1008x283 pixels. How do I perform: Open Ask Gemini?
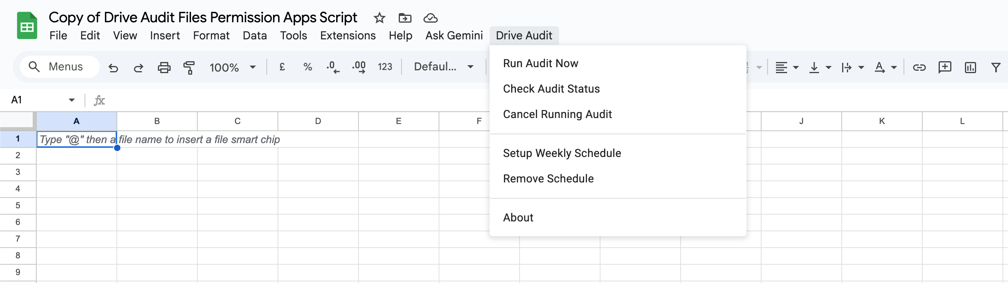tap(454, 35)
